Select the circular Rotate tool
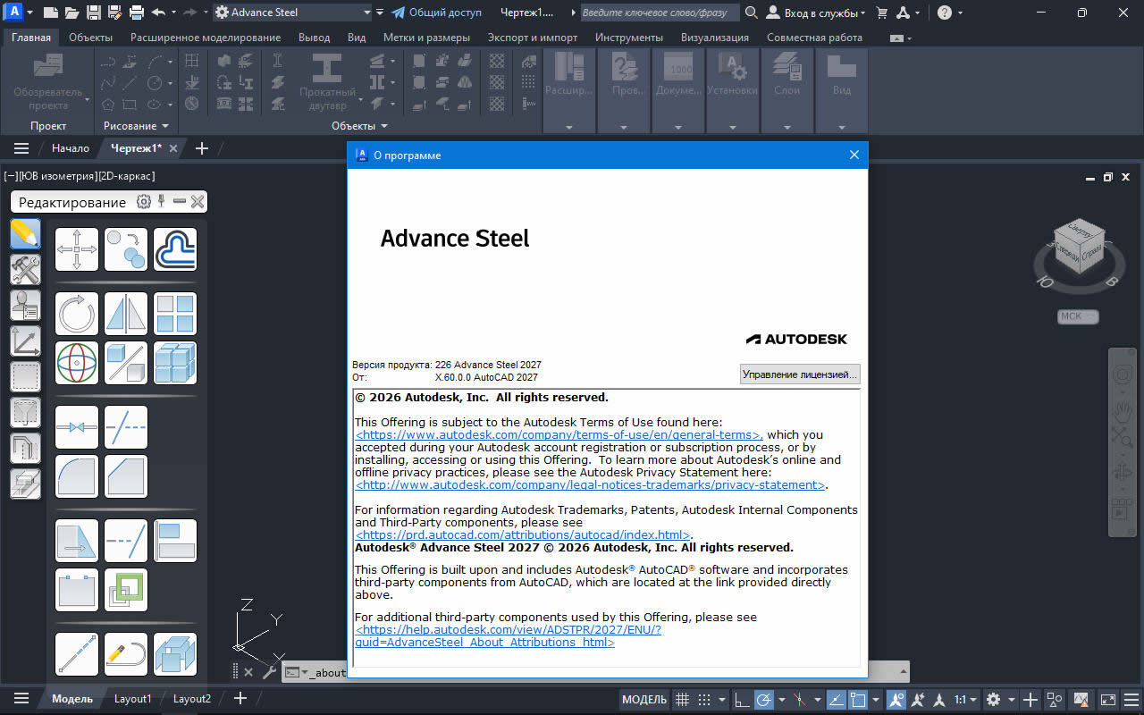The height and width of the screenshot is (715, 1144). [77, 314]
